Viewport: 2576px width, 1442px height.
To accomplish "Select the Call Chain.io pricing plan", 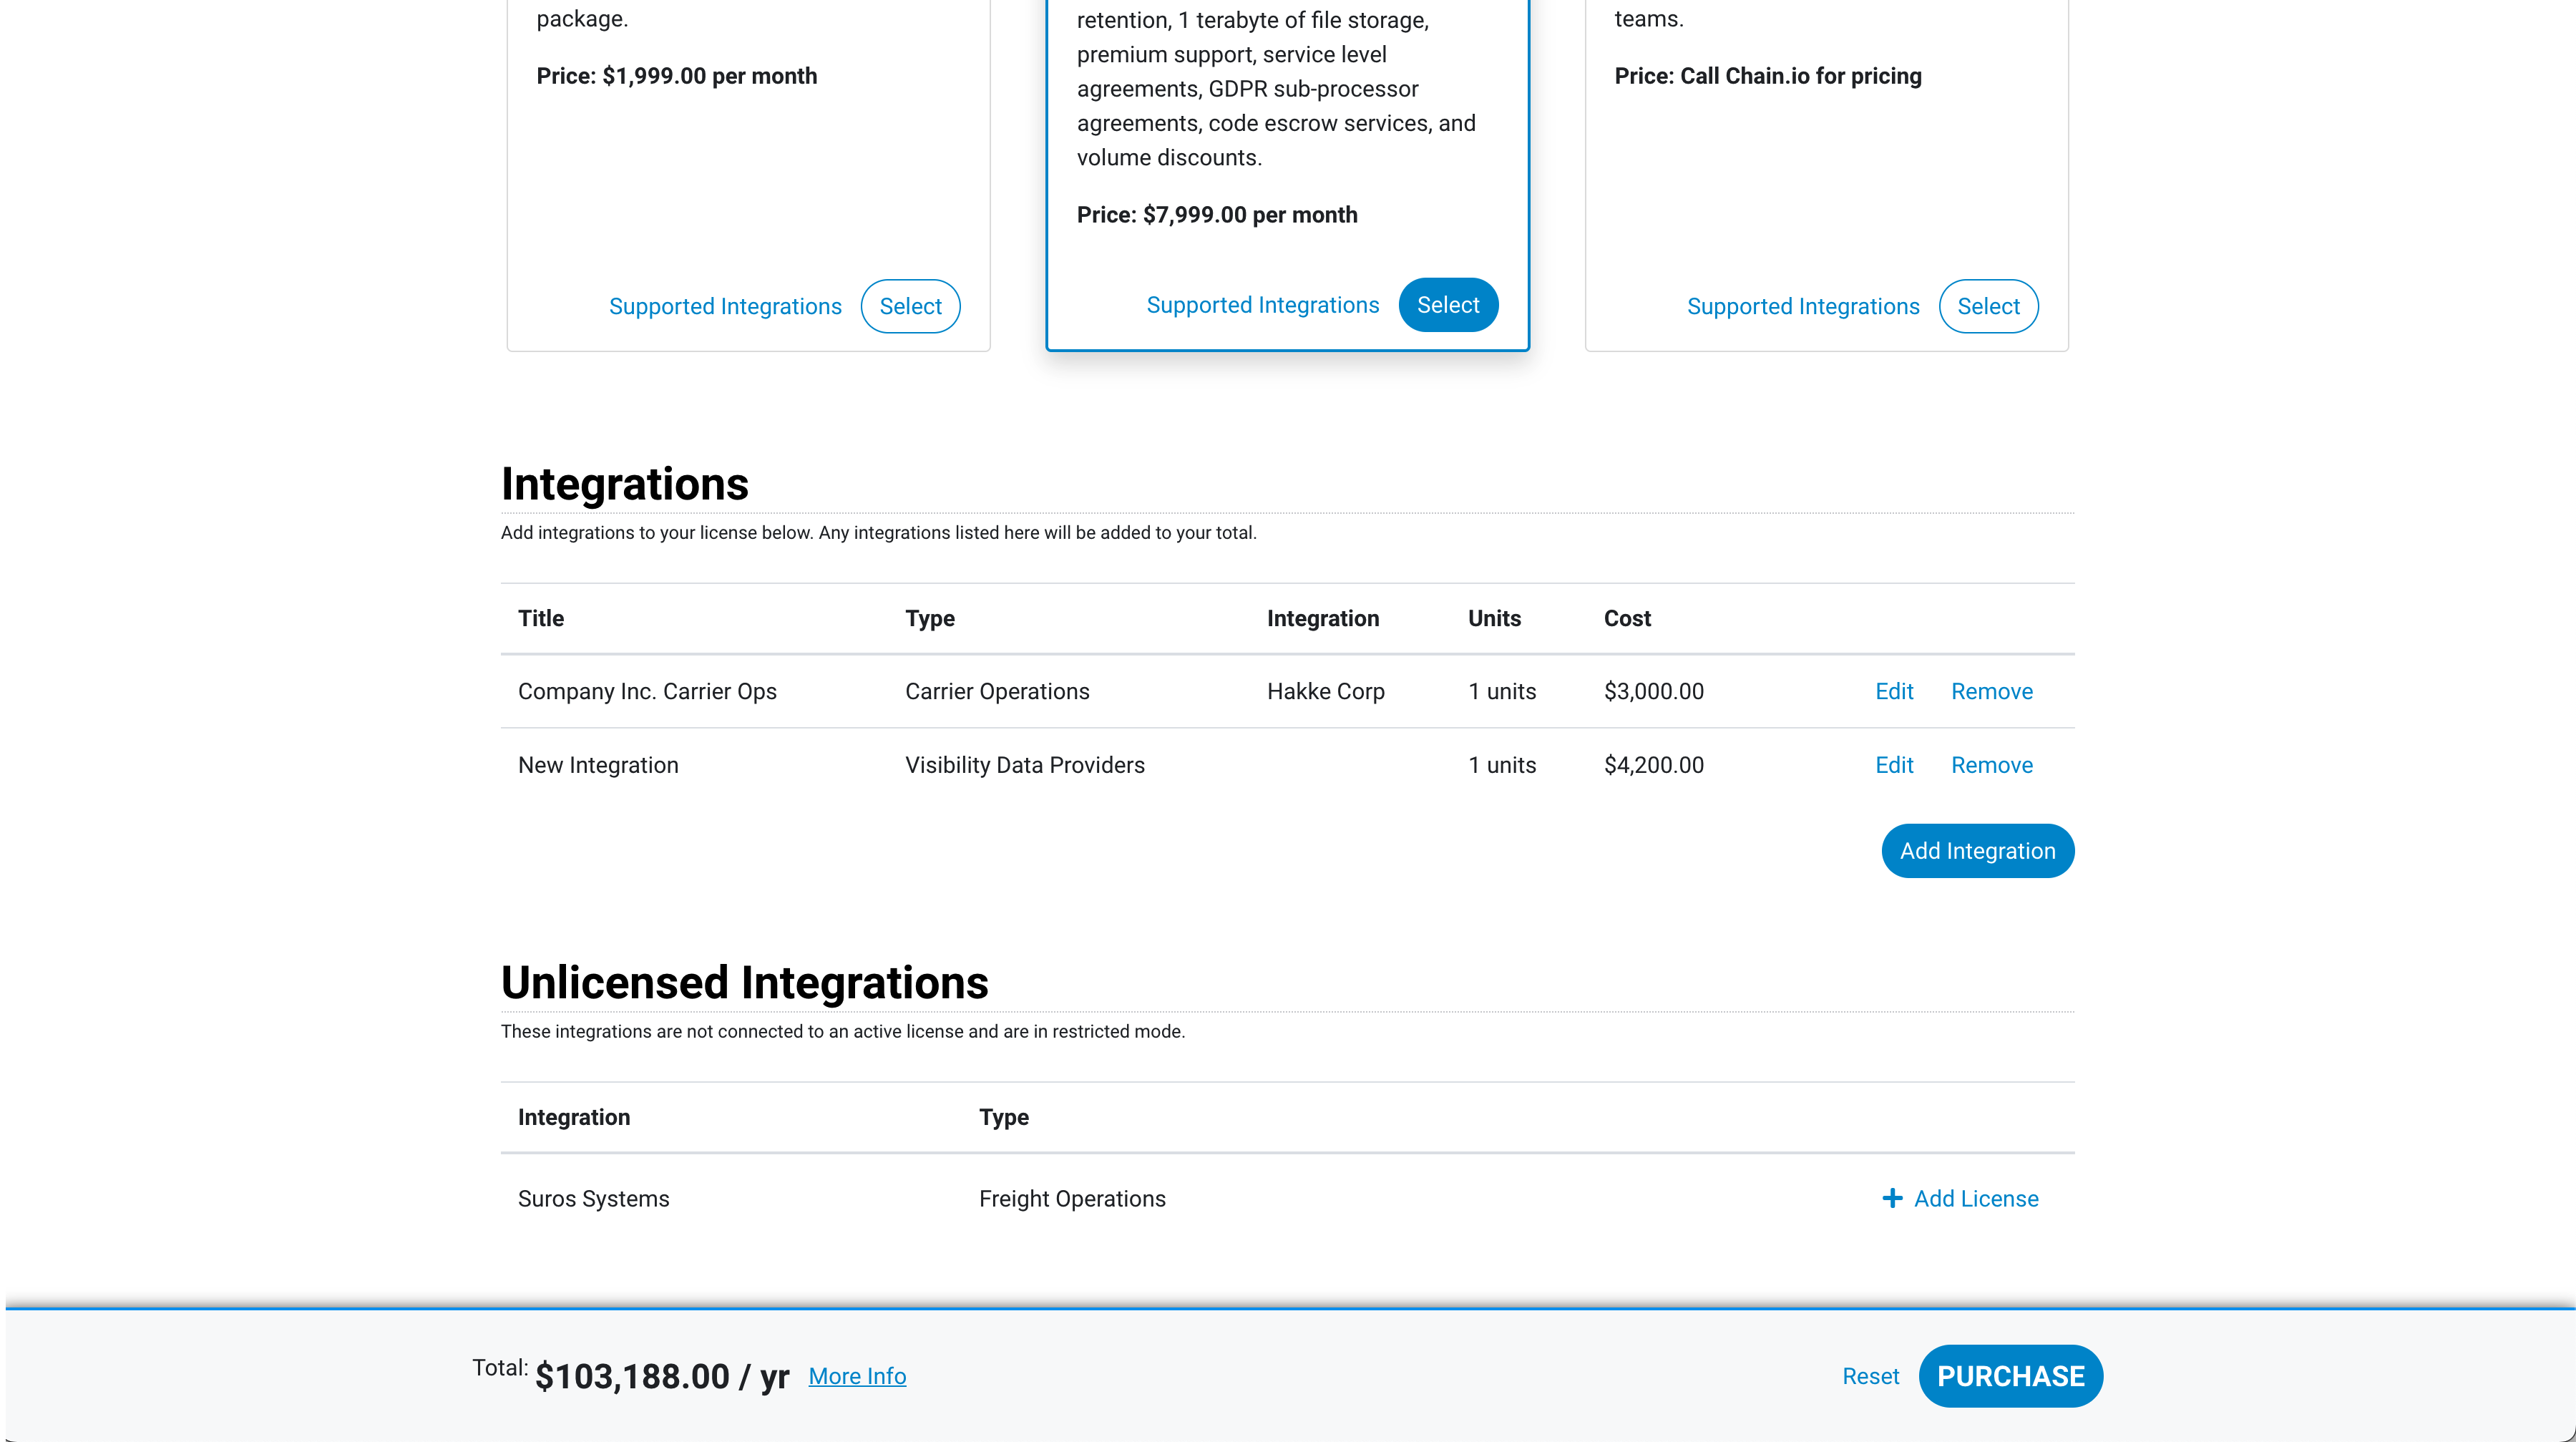I will pyautogui.click(x=1987, y=306).
